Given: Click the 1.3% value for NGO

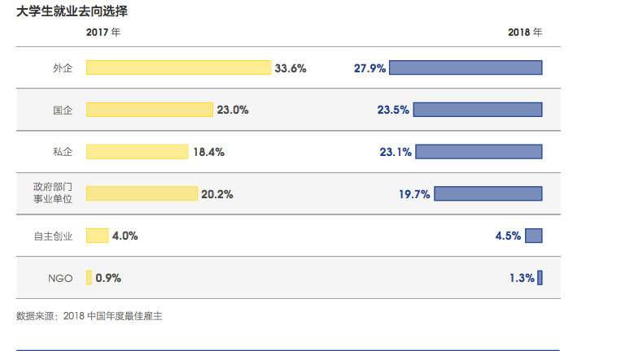Looking at the screenshot, I should coord(522,279).
